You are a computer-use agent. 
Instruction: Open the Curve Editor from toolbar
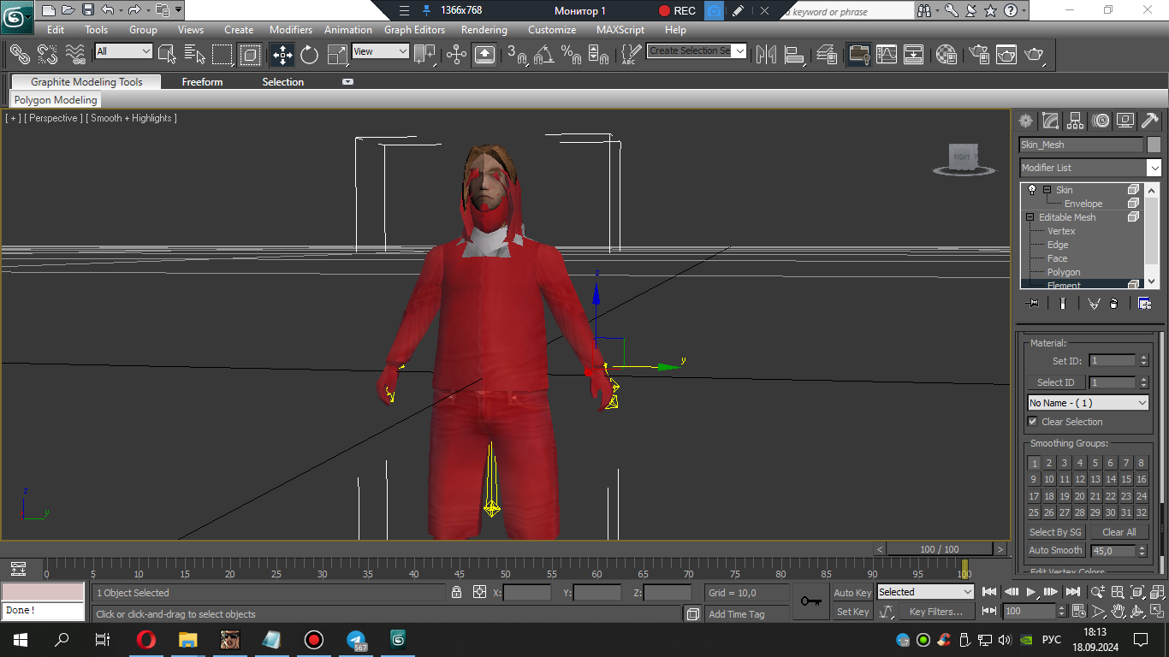pyautogui.click(x=887, y=55)
